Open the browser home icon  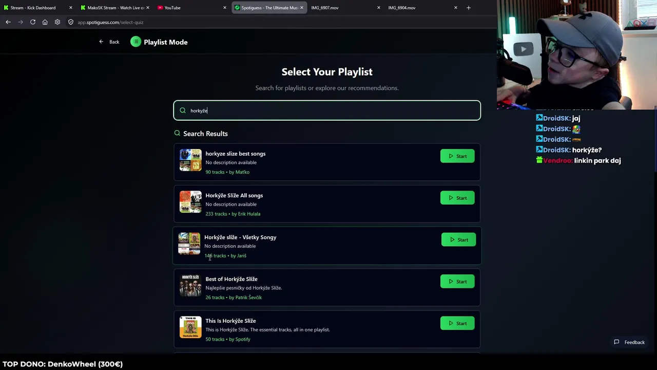click(45, 22)
